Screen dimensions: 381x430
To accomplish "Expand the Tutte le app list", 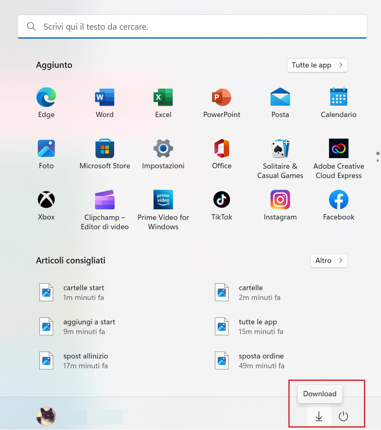I will (x=317, y=65).
